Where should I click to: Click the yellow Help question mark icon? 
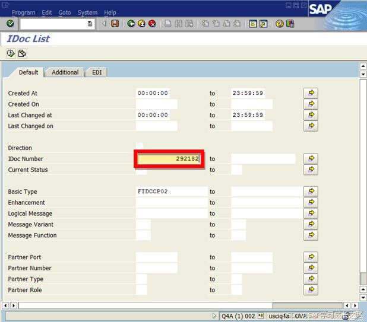[280, 24]
